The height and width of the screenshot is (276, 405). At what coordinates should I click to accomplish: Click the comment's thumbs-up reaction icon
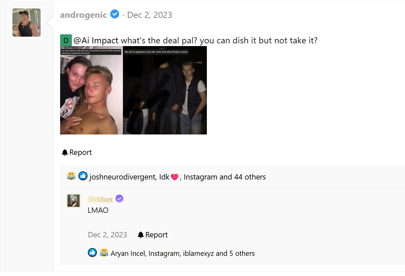click(x=92, y=252)
